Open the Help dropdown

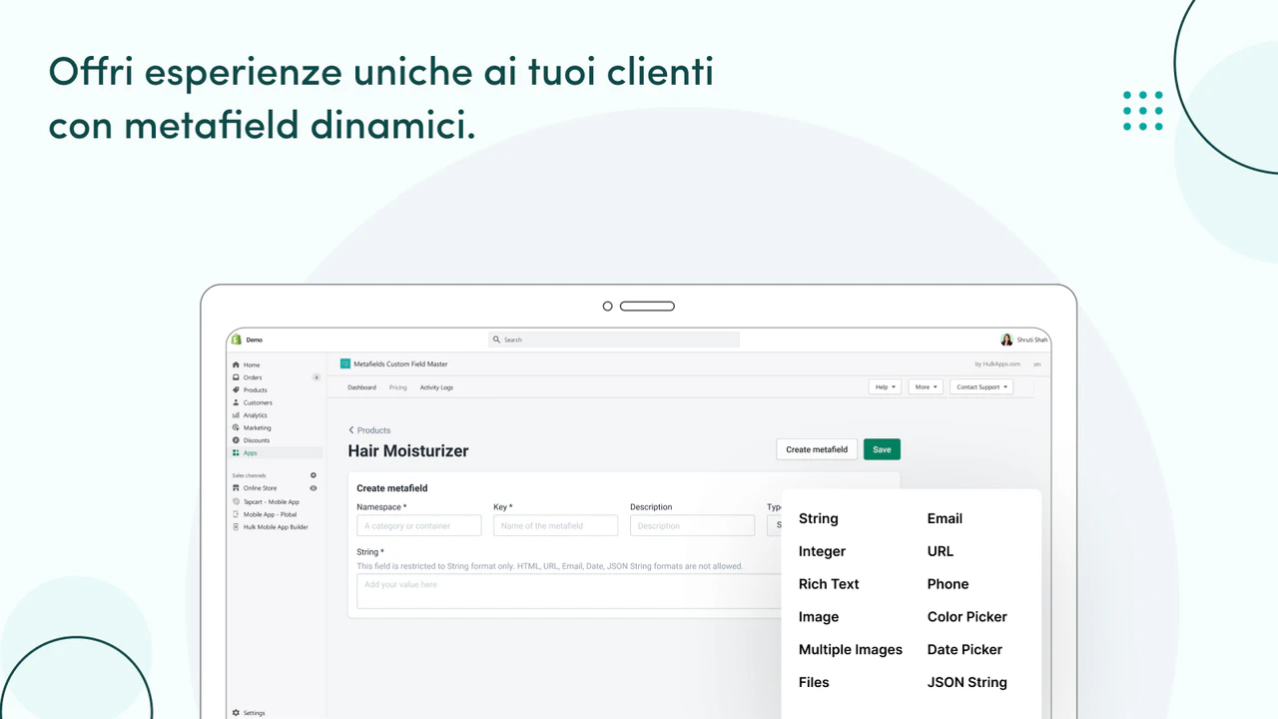click(x=885, y=386)
